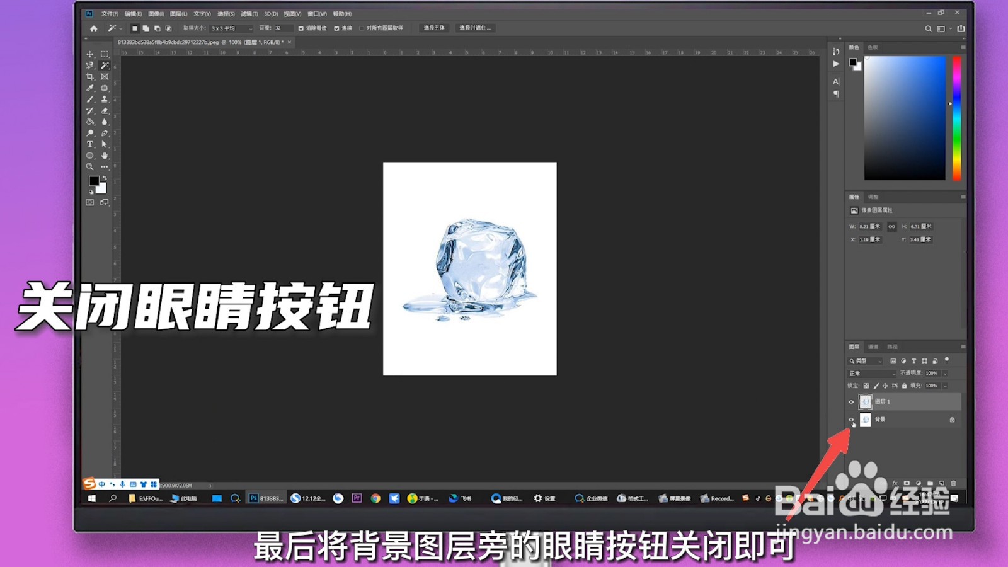Activate the Eyedropper tool
Screen dimensions: 1008x567
pos(89,89)
